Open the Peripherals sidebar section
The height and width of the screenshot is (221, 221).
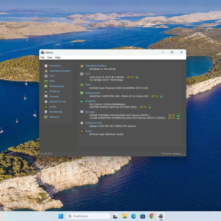pyautogui.click(x=56, y=112)
